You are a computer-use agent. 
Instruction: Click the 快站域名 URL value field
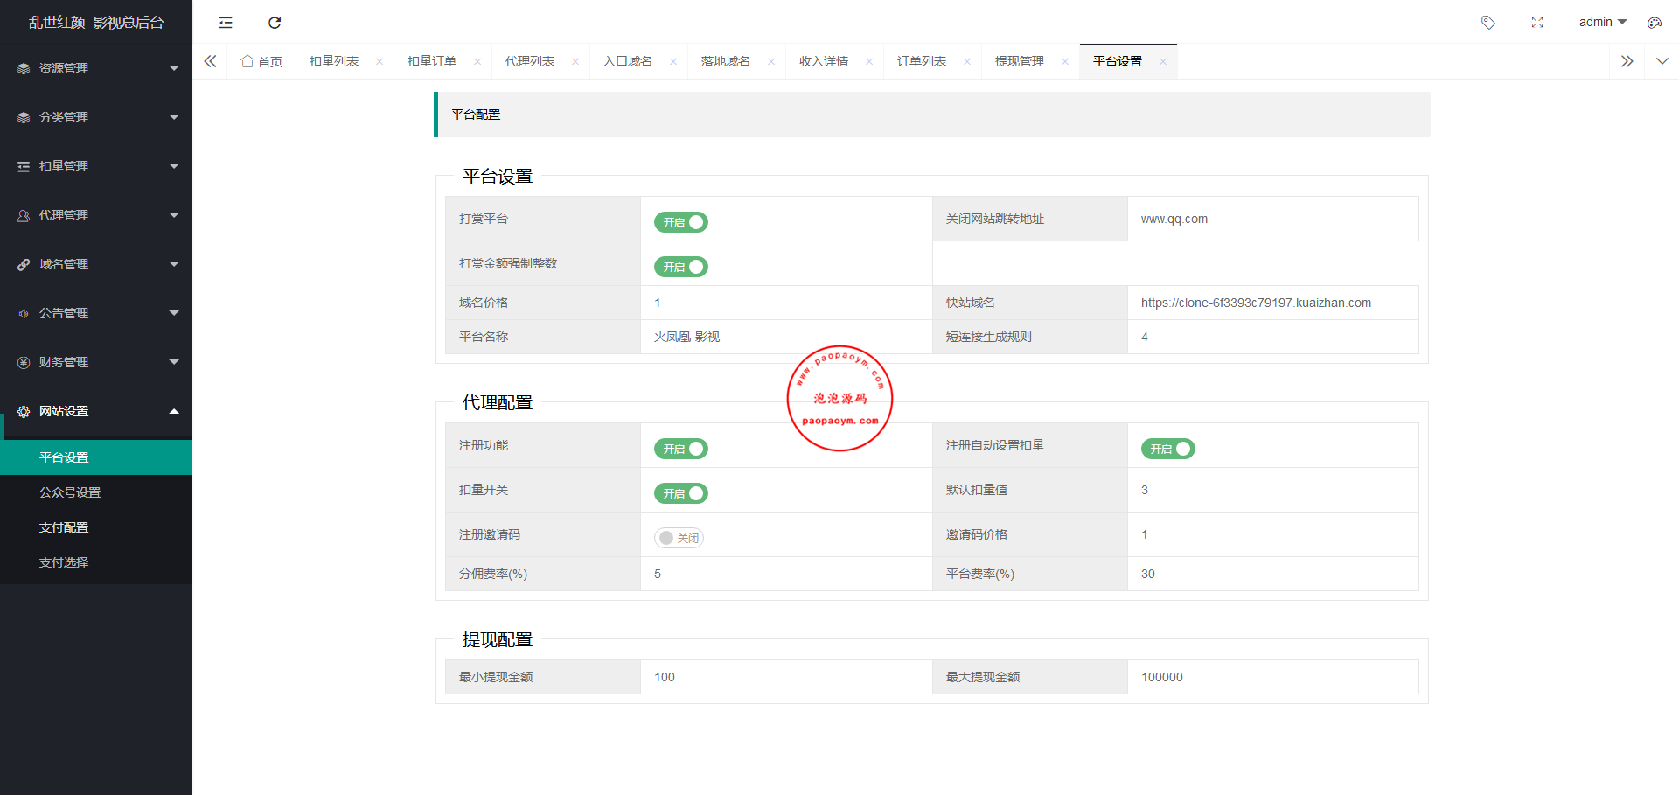[x=1272, y=303]
